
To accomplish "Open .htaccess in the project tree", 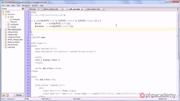I will [x=13, y=22].
